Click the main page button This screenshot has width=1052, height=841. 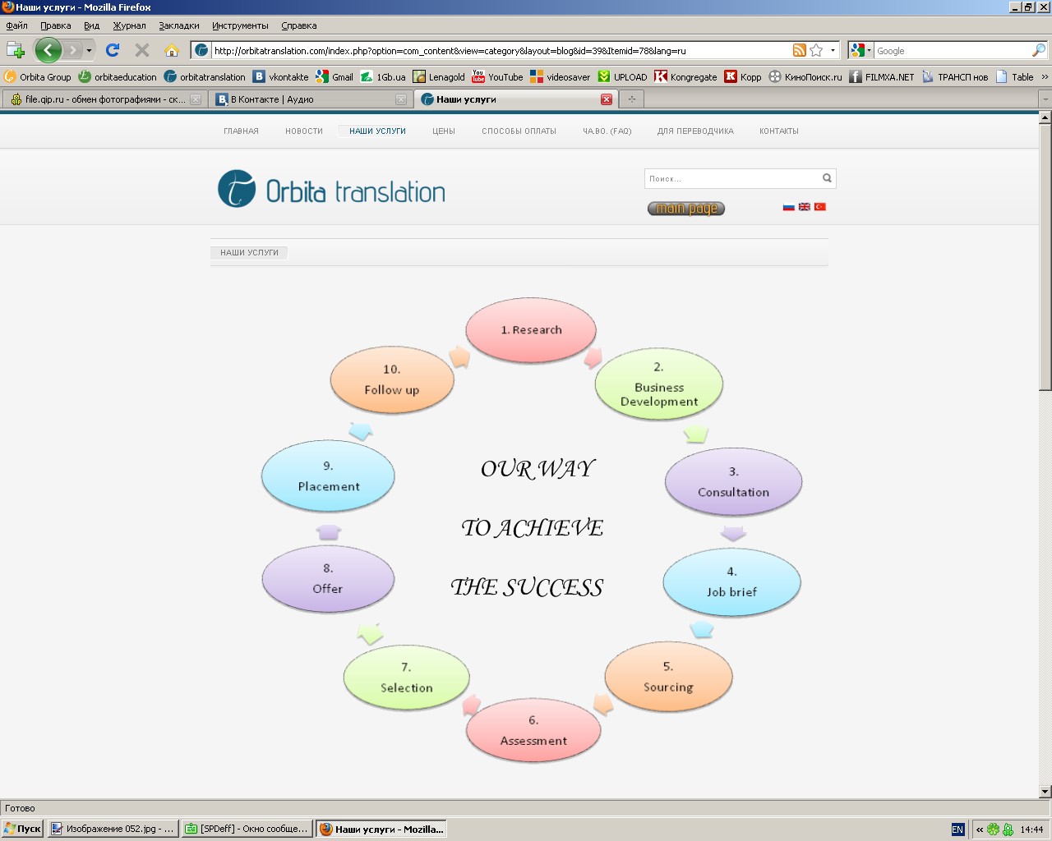[x=686, y=209]
